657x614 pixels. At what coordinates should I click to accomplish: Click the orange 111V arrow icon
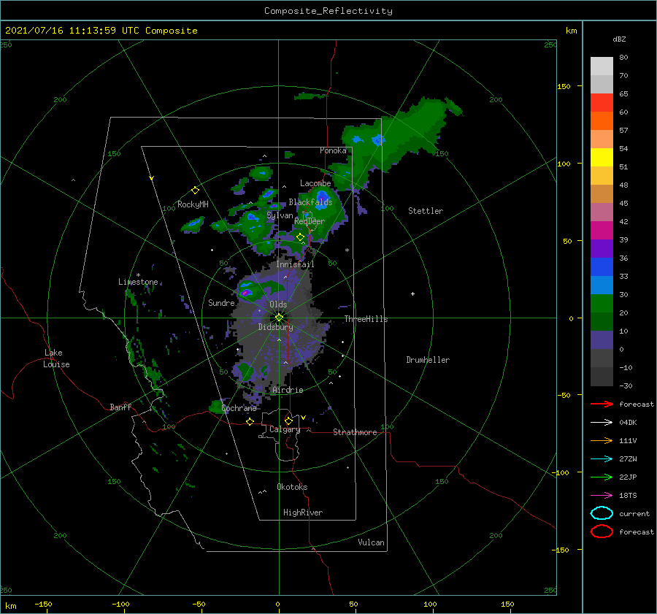coord(602,440)
